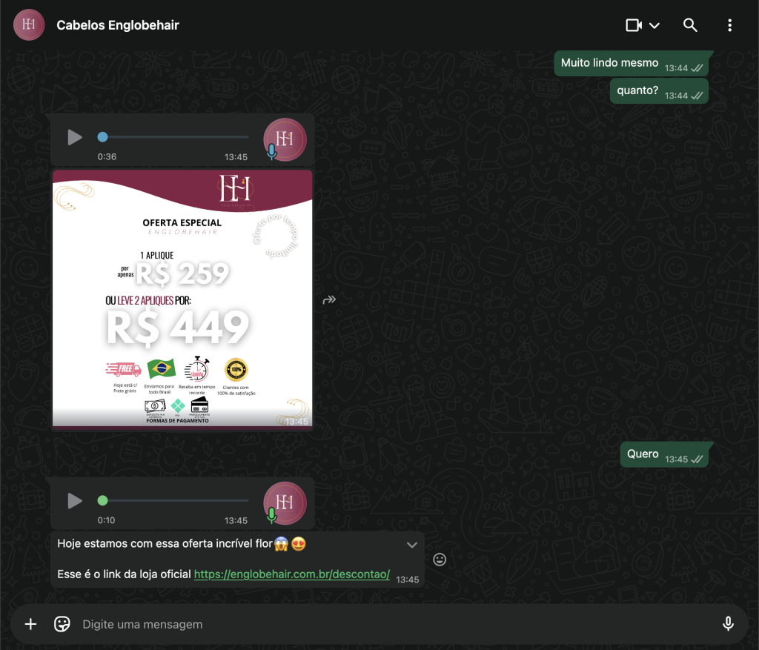React with the emoji smiley beside message
Viewport: 759px width, 650px height.
[440, 560]
